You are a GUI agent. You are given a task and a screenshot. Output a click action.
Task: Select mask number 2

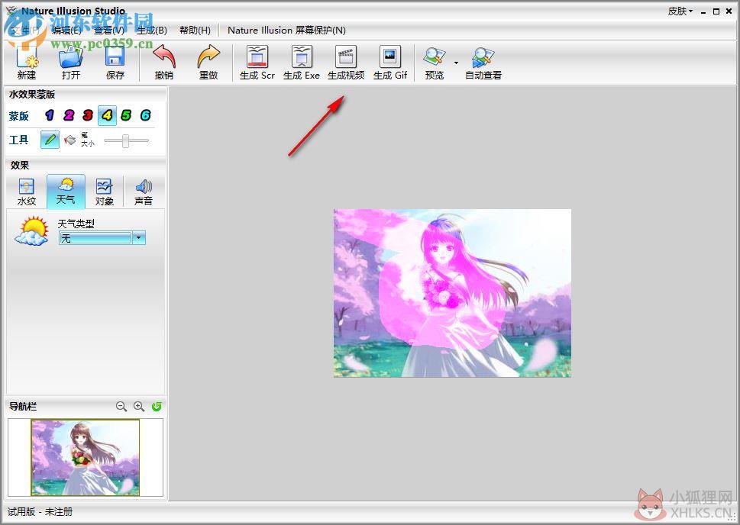coord(69,115)
